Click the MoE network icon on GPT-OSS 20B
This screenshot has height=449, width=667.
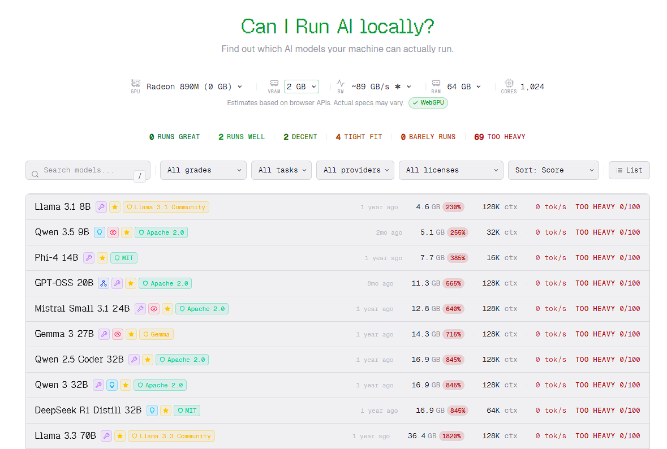tap(104, 284)
